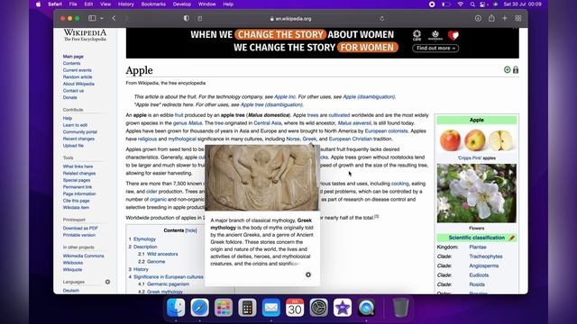
Task: Open the History menu
Action: pos(126,4)
